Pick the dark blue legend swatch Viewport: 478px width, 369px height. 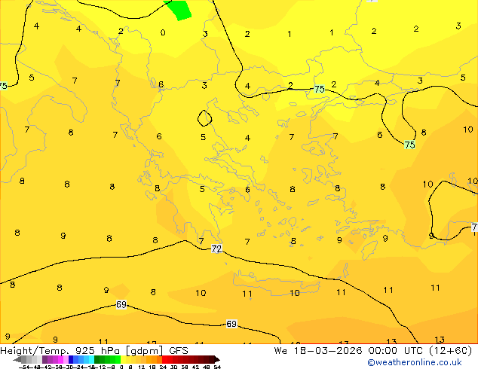point(71,359)
